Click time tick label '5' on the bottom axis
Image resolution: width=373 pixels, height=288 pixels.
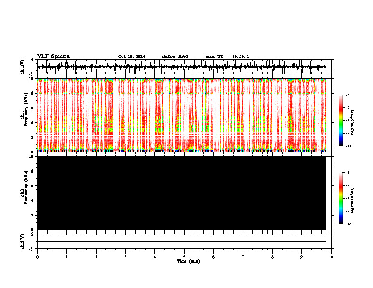pyautogui.click(x=184, y=257)
